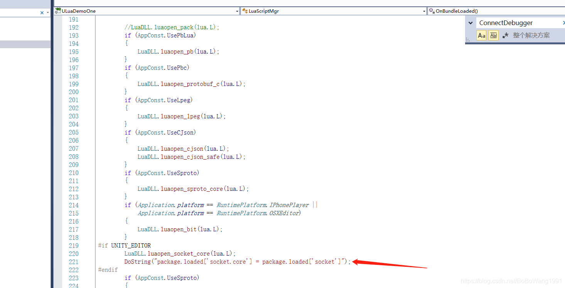Click the line if (AppConst.UsePbc)
Screen dimensions: 565x288
(x=157, y=68)
